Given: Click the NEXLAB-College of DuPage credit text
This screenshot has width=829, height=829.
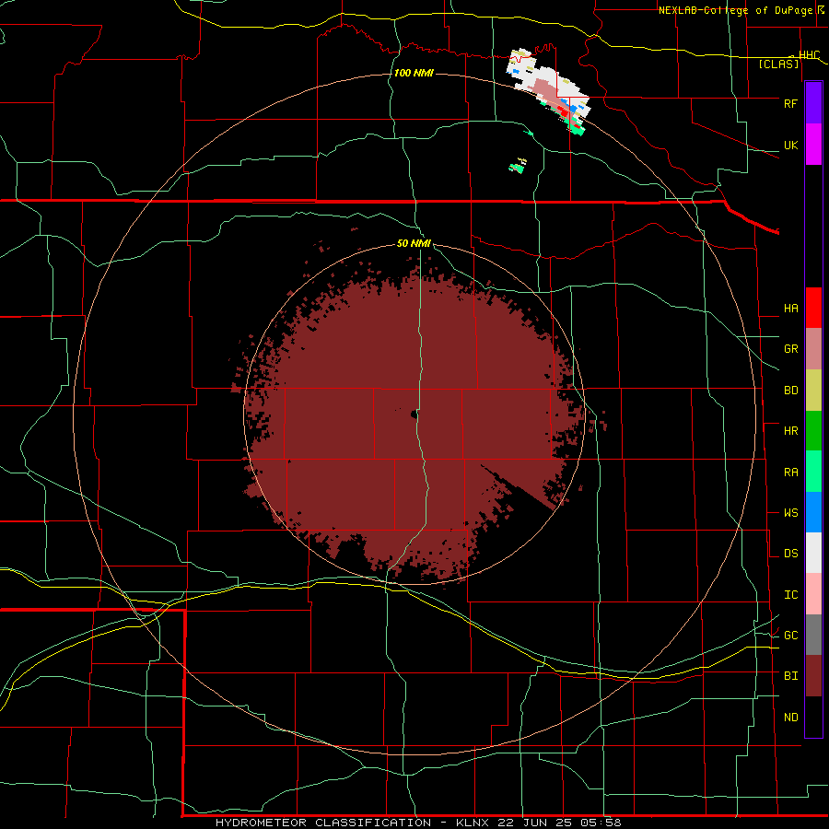Looking at the screenshot, I should (x=735, y=10).
